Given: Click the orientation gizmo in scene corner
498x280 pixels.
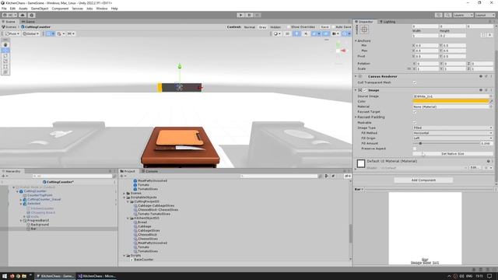Looking at the screenshot, I should click(x=339, y=51).
